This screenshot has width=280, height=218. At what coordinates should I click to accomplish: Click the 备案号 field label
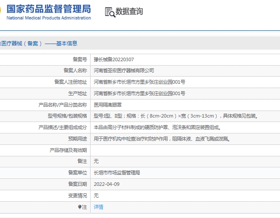point(80,59)
